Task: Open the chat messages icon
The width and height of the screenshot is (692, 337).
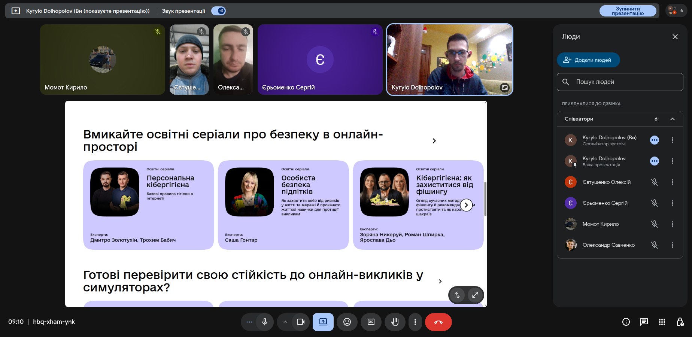Action: click(x=644, y=322)
